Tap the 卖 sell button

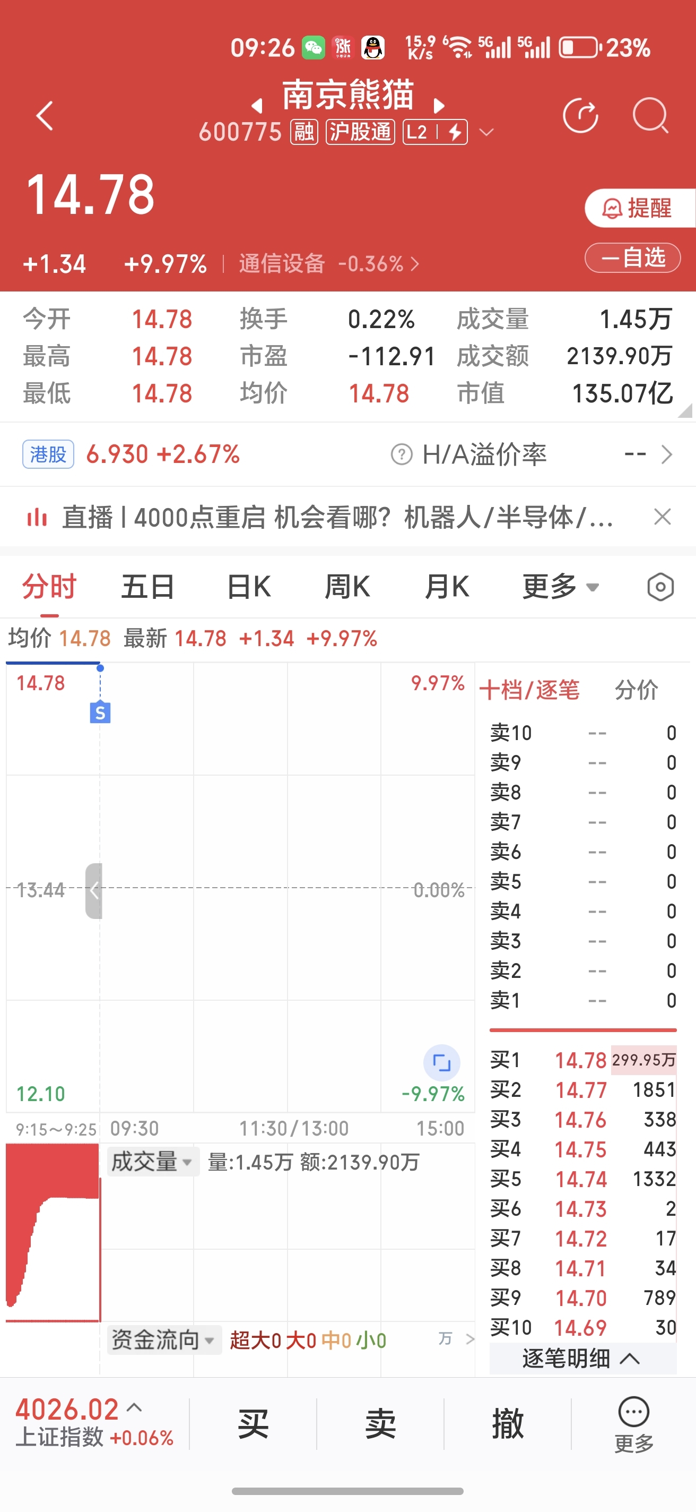(380, 1424)
